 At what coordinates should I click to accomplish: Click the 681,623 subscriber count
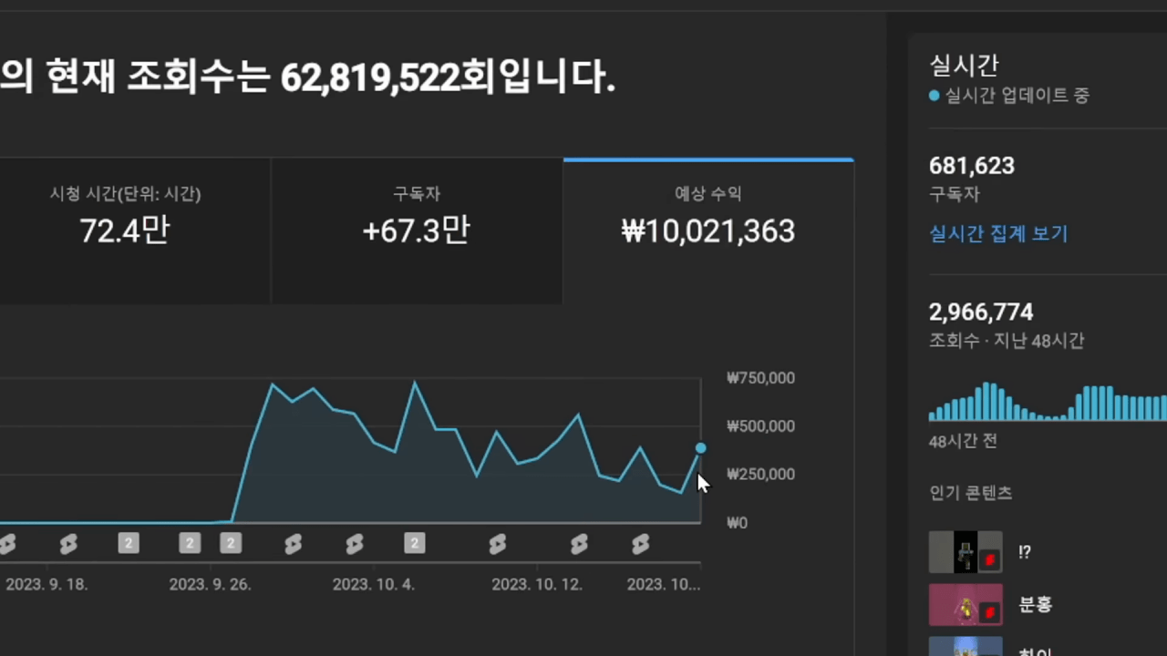(x=972, y=166)
